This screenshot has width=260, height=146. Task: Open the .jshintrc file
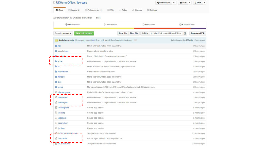pos(61,128)
